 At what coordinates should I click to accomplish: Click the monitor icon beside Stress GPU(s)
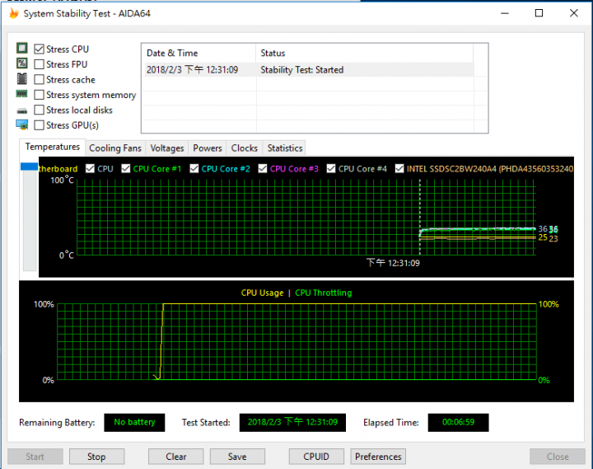[x=22, y=125]
